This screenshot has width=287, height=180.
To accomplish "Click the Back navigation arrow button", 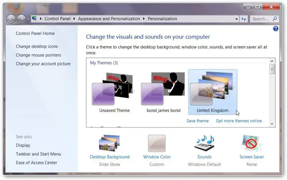I will click(x=11, y=19).
